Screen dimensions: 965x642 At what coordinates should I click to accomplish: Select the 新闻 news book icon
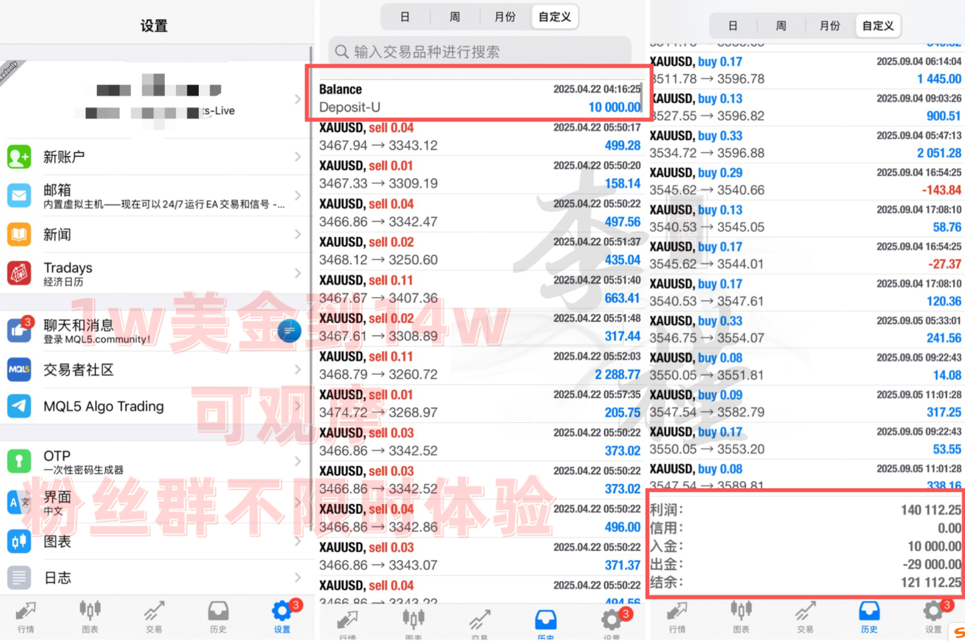pyautogui.click(x=19, y=234)
